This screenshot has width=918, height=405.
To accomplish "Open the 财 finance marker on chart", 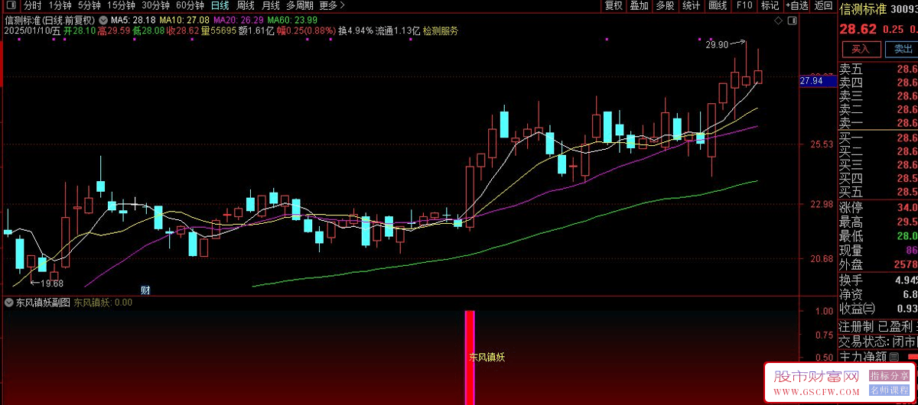I will click(x=145, y=290).
